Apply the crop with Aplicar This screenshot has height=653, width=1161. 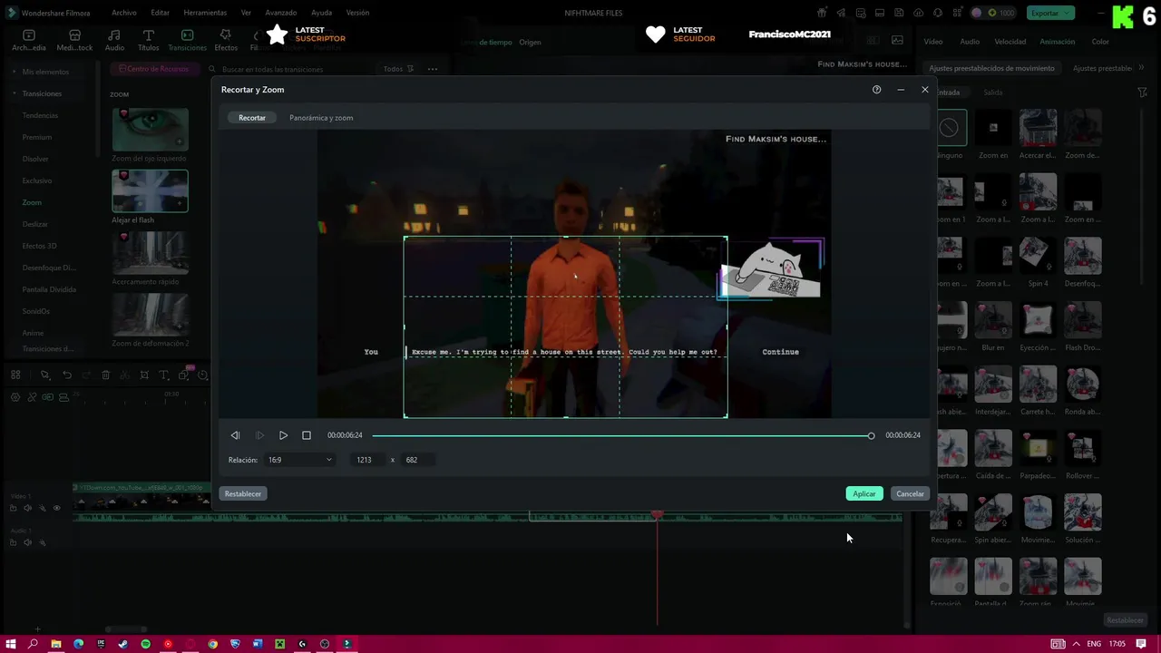coord(864,493)
